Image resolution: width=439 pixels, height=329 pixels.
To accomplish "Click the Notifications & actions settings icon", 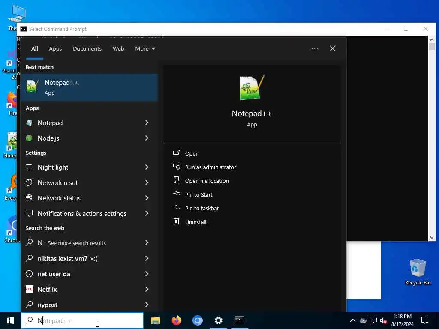I will tap(29, 213).
